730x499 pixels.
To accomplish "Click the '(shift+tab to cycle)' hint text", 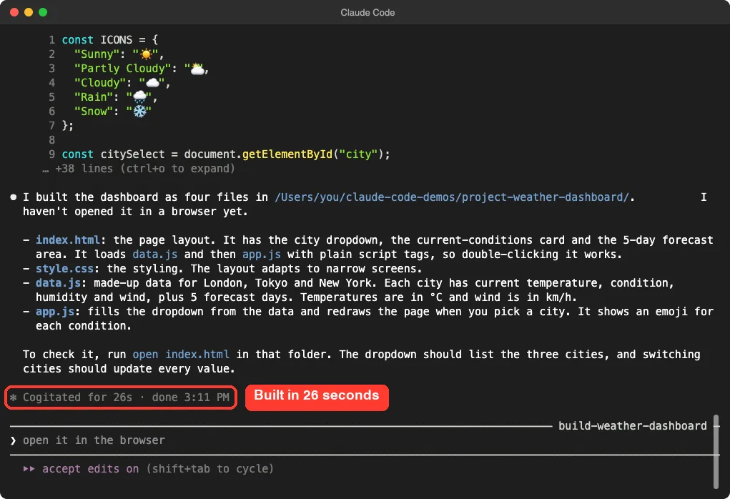I will [x=209, y=469].
